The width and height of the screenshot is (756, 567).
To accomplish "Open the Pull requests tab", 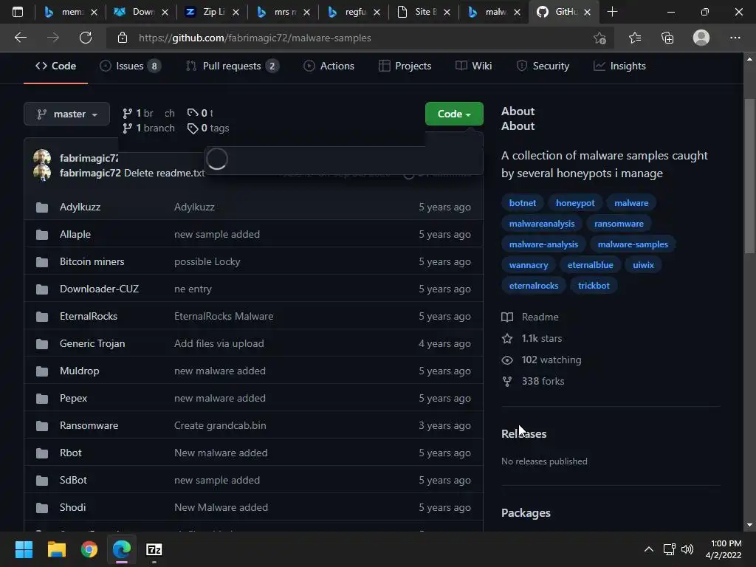I will click(x=232, y=66).
